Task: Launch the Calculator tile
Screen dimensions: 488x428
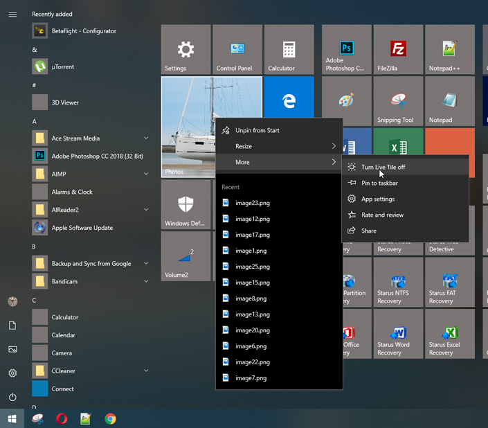Action: pos(289,49)
